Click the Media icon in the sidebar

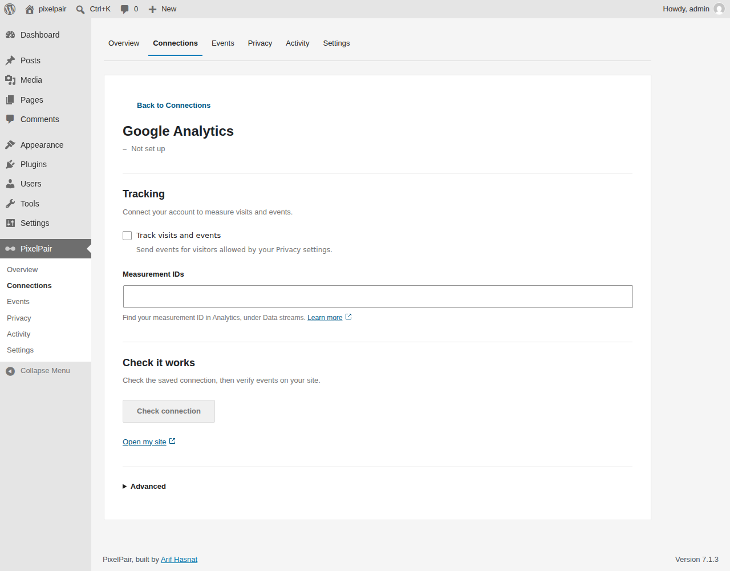coord(10,80)
